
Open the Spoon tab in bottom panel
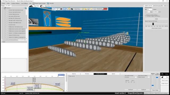pos(113,74)
